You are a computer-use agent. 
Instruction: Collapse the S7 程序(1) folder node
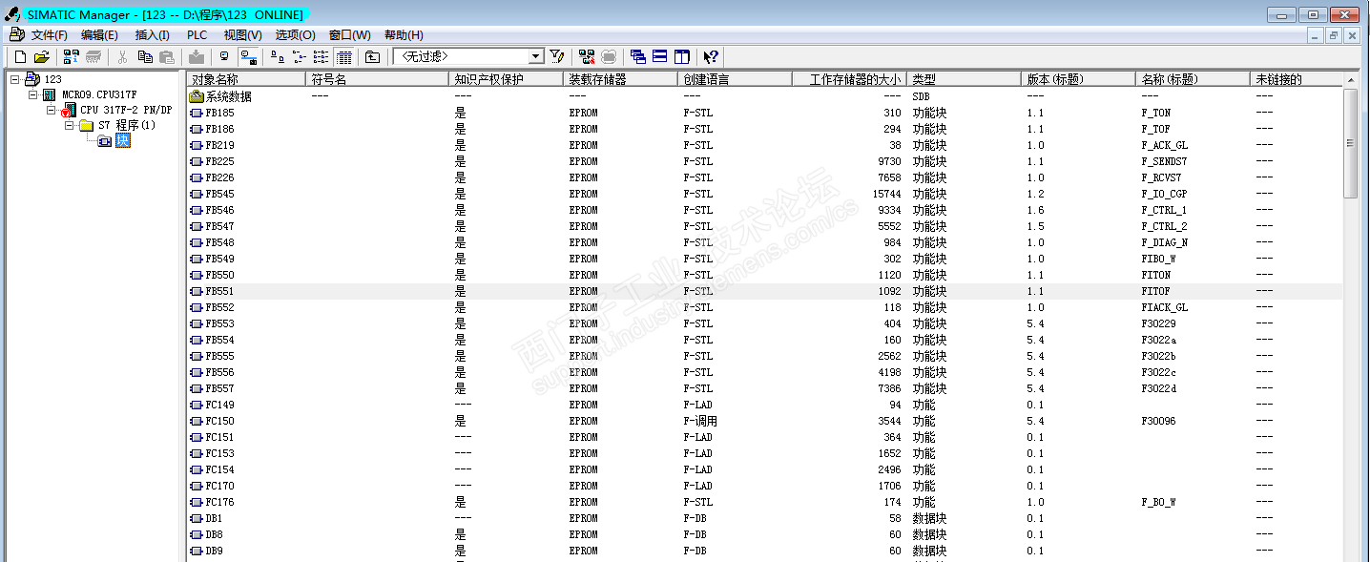(70, 125)
